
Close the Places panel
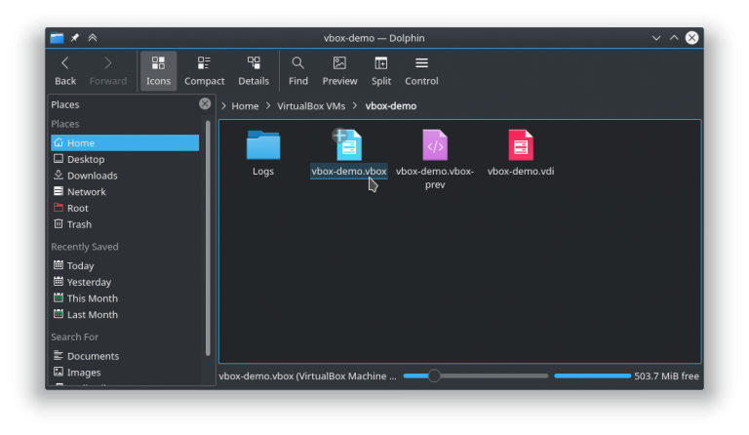pyautogui.click(x=205, y=104)
